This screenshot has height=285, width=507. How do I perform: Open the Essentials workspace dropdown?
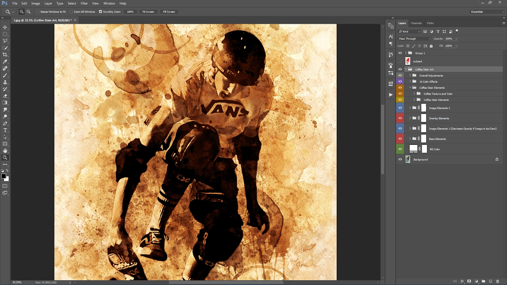click(x=487, y=12)
